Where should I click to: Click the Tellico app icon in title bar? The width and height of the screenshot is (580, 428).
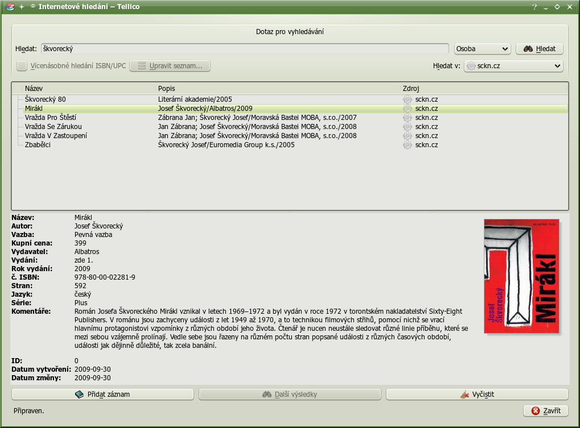(x=10, y=7)
